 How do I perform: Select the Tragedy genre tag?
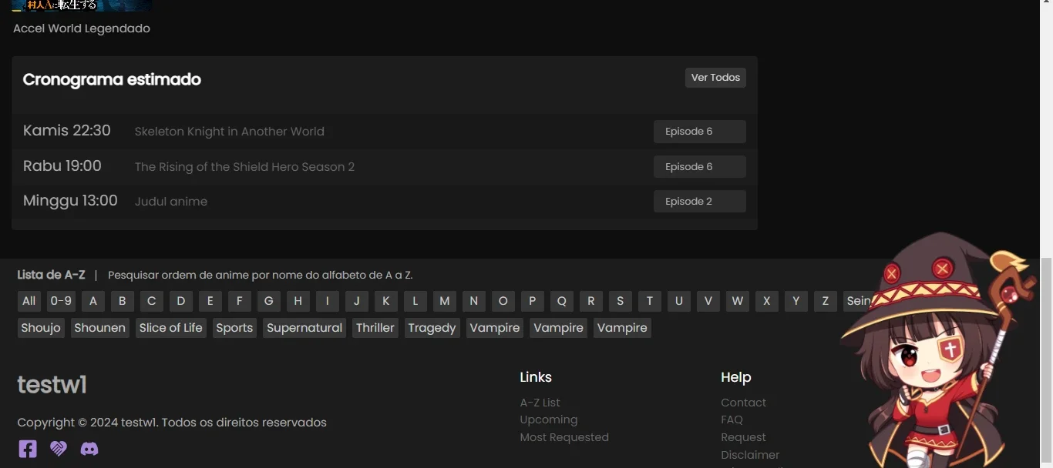click(x=432, y=328)
